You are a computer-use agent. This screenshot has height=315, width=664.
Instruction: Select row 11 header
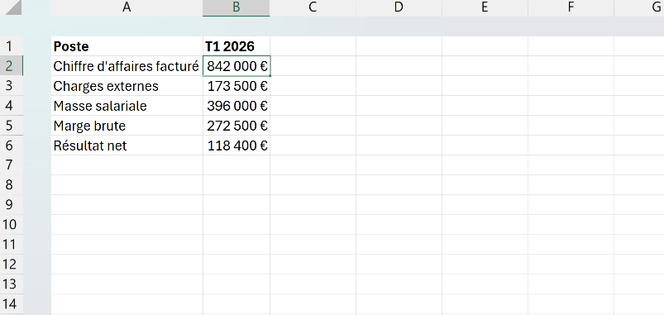(12, 244)
